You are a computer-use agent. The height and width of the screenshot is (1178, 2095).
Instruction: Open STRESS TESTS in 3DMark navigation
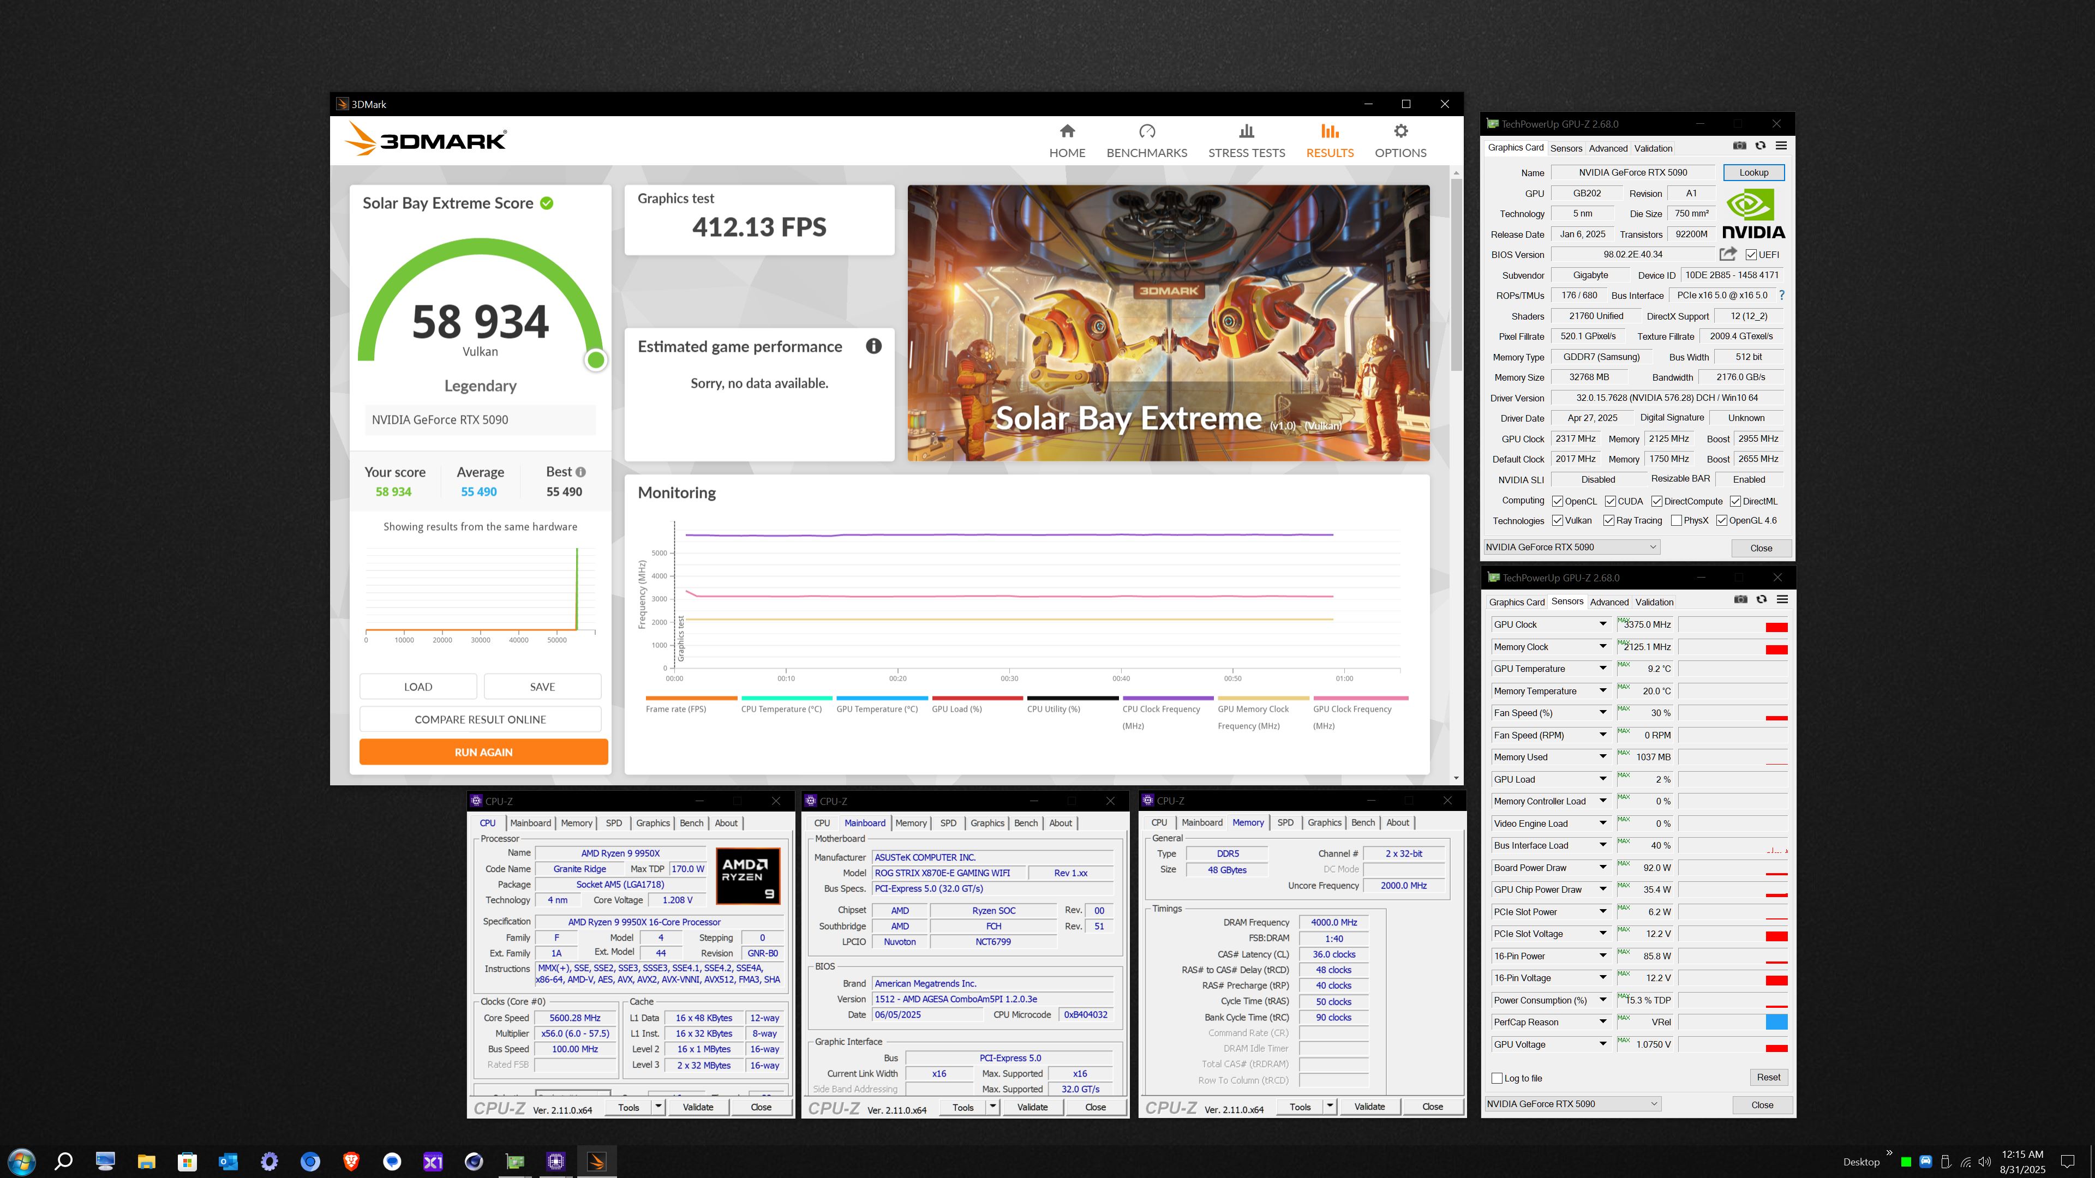[1247, 141]
